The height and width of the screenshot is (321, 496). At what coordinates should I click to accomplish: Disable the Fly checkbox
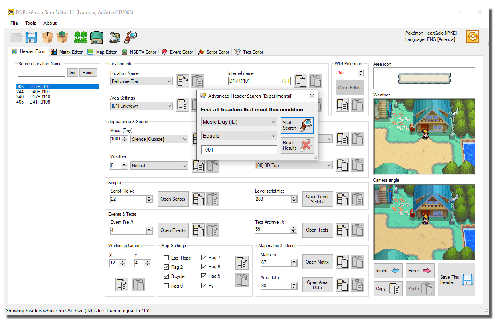(204, 286)
